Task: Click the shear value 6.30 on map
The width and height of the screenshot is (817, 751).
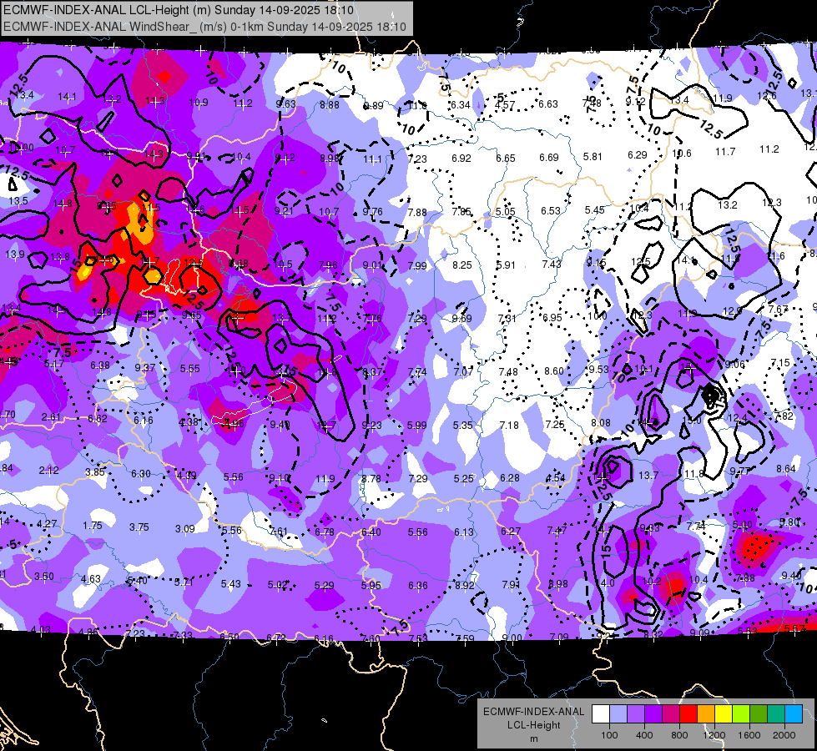Action: click(x=141, y=474)
